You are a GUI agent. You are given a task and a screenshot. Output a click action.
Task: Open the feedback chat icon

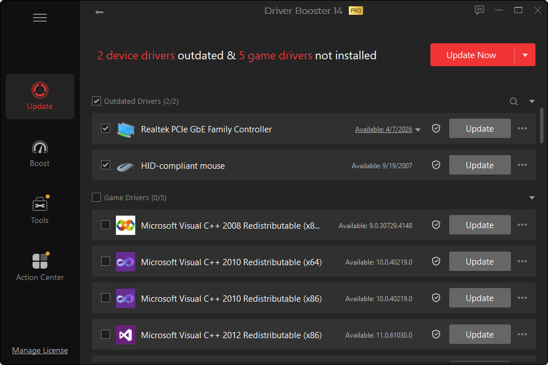pyautogui.click(x=479, y=10)
